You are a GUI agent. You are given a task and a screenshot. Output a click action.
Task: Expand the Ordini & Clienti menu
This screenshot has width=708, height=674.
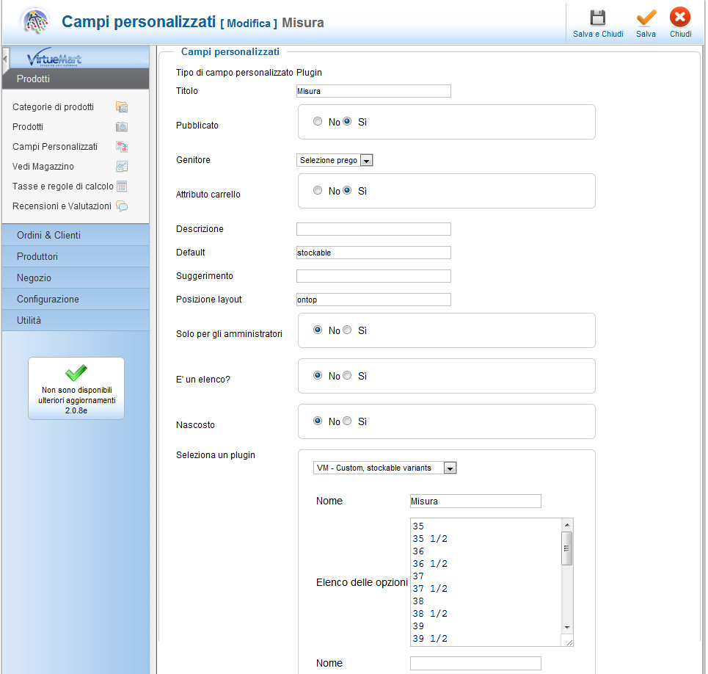48,236
